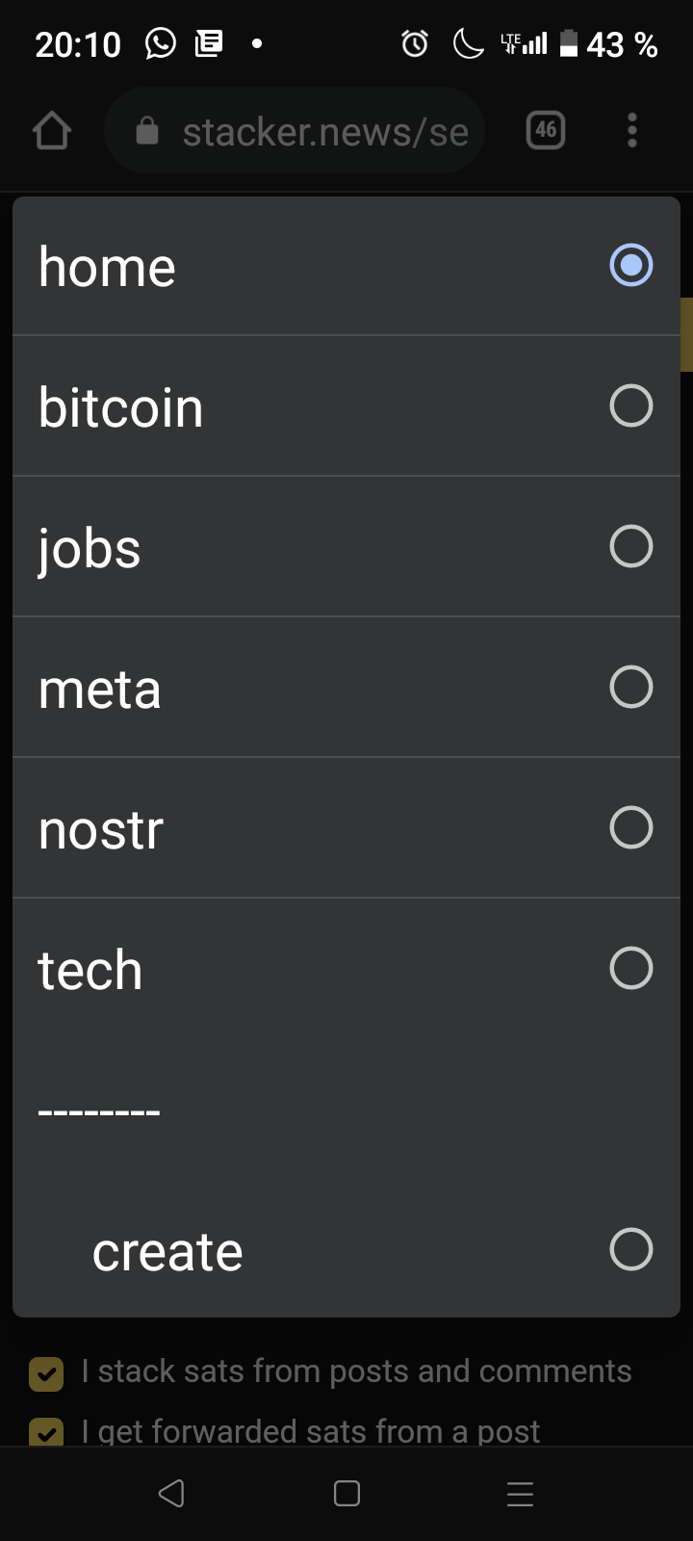Choose the meta option in the list

pos(100,689)
